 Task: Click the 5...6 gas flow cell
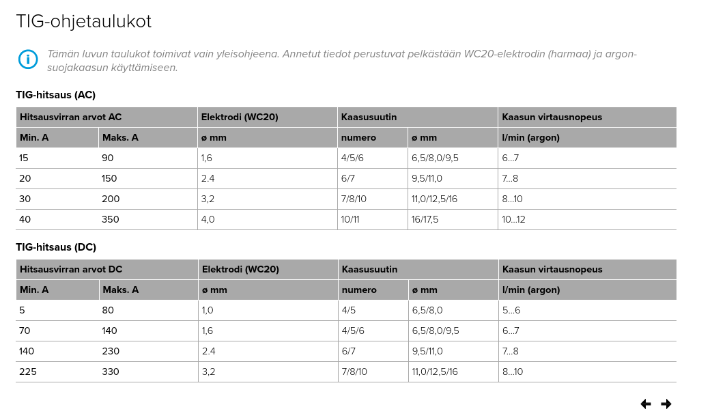tap(511, 311)
